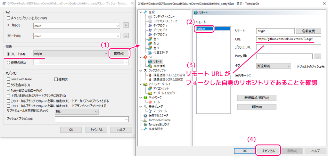Open the ローカル(L) branch dropdown
The image size is (328, 156).
coord(118,26)
